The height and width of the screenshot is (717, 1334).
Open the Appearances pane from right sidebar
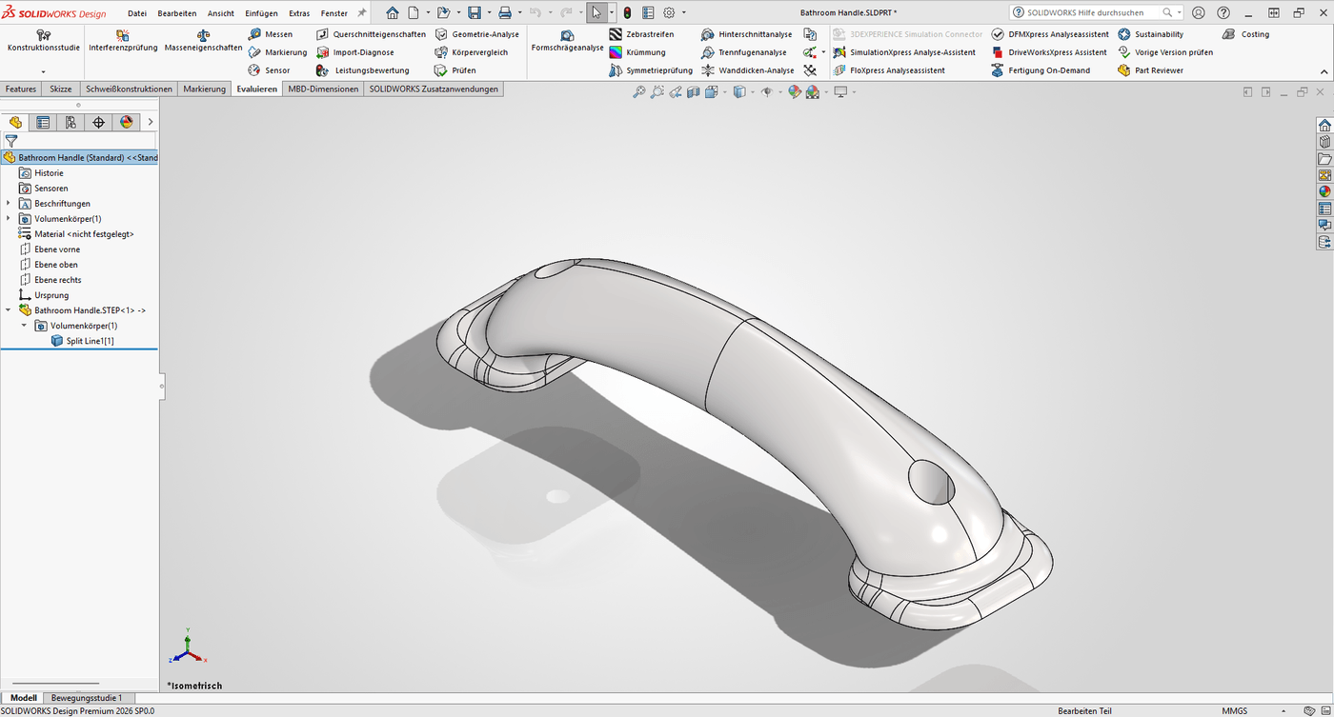(x=1324, y=190)
